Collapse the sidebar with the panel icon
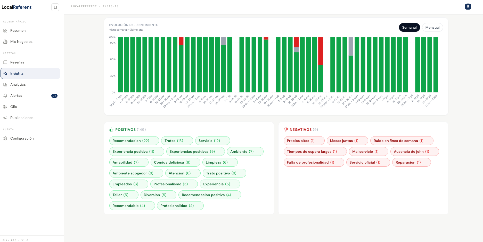This screenshot has width=483, height=242. (55, 7)
